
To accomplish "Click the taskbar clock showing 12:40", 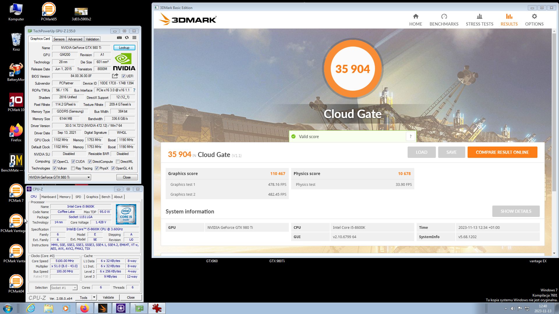I will tap(543, 308).
